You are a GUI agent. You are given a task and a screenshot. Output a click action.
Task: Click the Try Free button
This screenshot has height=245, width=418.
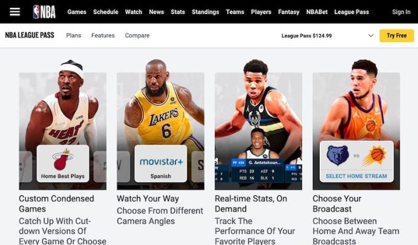pyautogui.click(x=397, y=36)
